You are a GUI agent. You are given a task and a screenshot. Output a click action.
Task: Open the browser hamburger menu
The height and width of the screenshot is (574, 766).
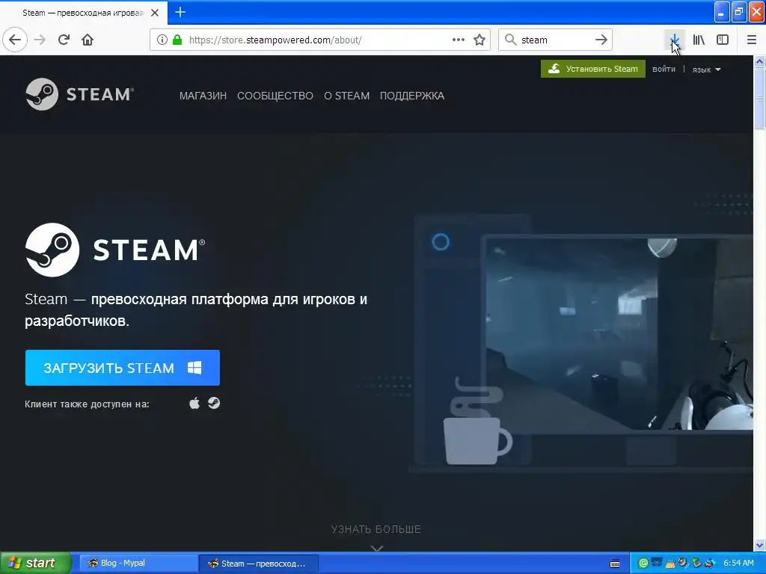[751, 40]
